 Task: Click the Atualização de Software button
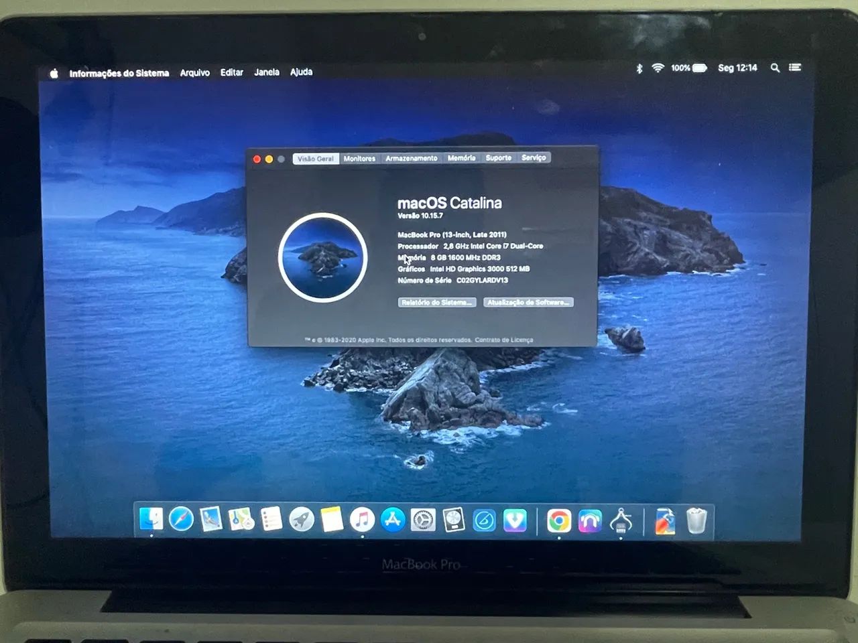point(528,302)
